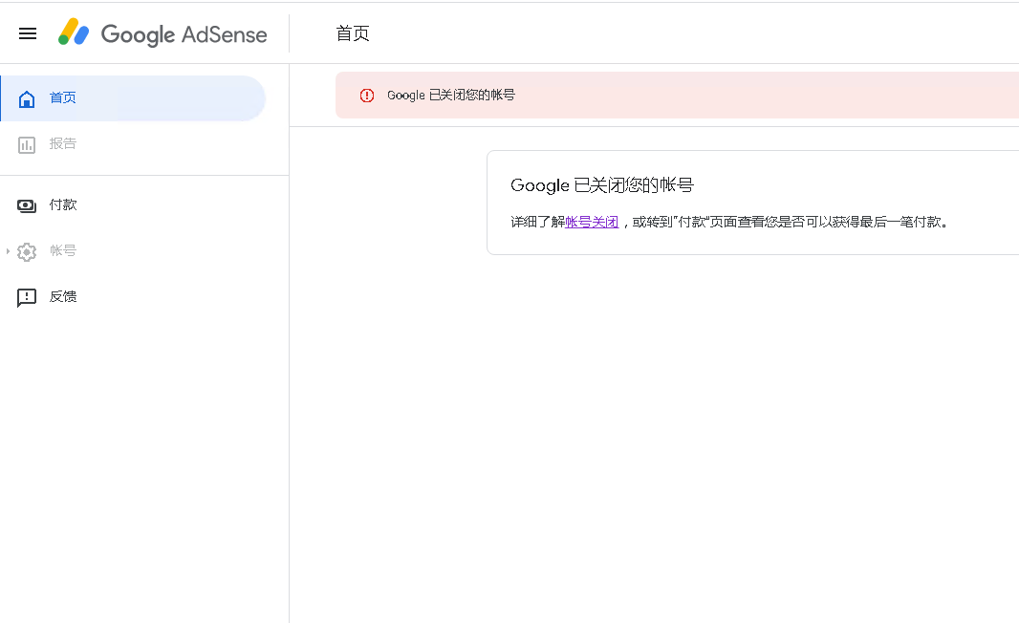The height and width of the screenshot is (623, 1019).
Task: Click the red alert warning icon
Action: point(367,96)
